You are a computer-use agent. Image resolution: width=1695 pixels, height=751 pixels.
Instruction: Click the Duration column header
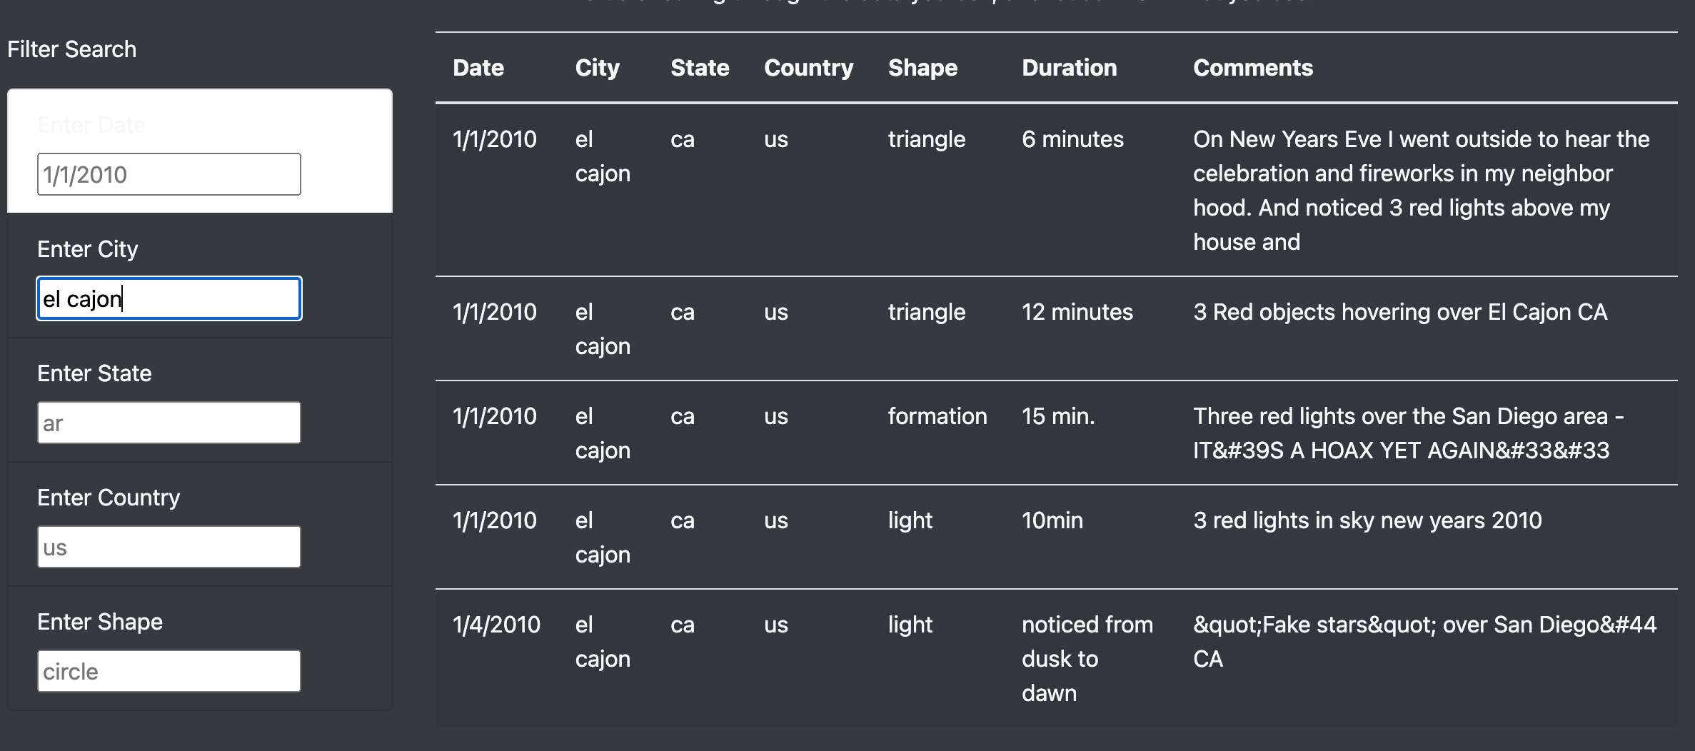tap(1070, 67)
